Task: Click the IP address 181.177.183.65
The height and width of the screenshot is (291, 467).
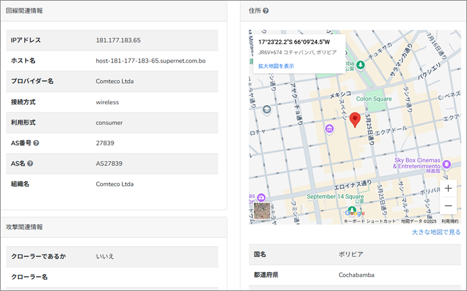Action: (x=118, y=40)
